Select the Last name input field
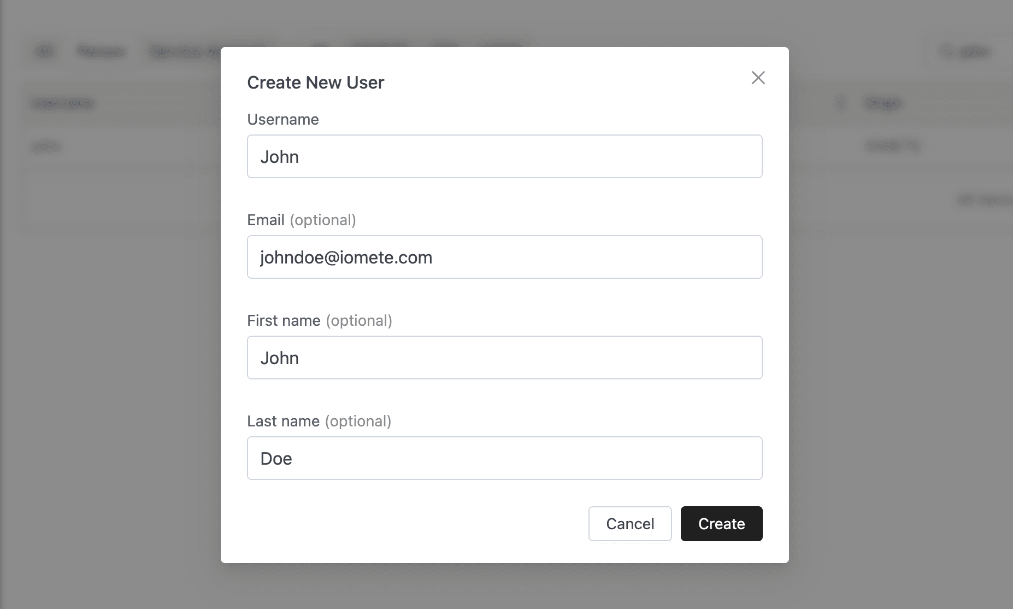This screenshot has width=1013, height=609. pos(504,458)
